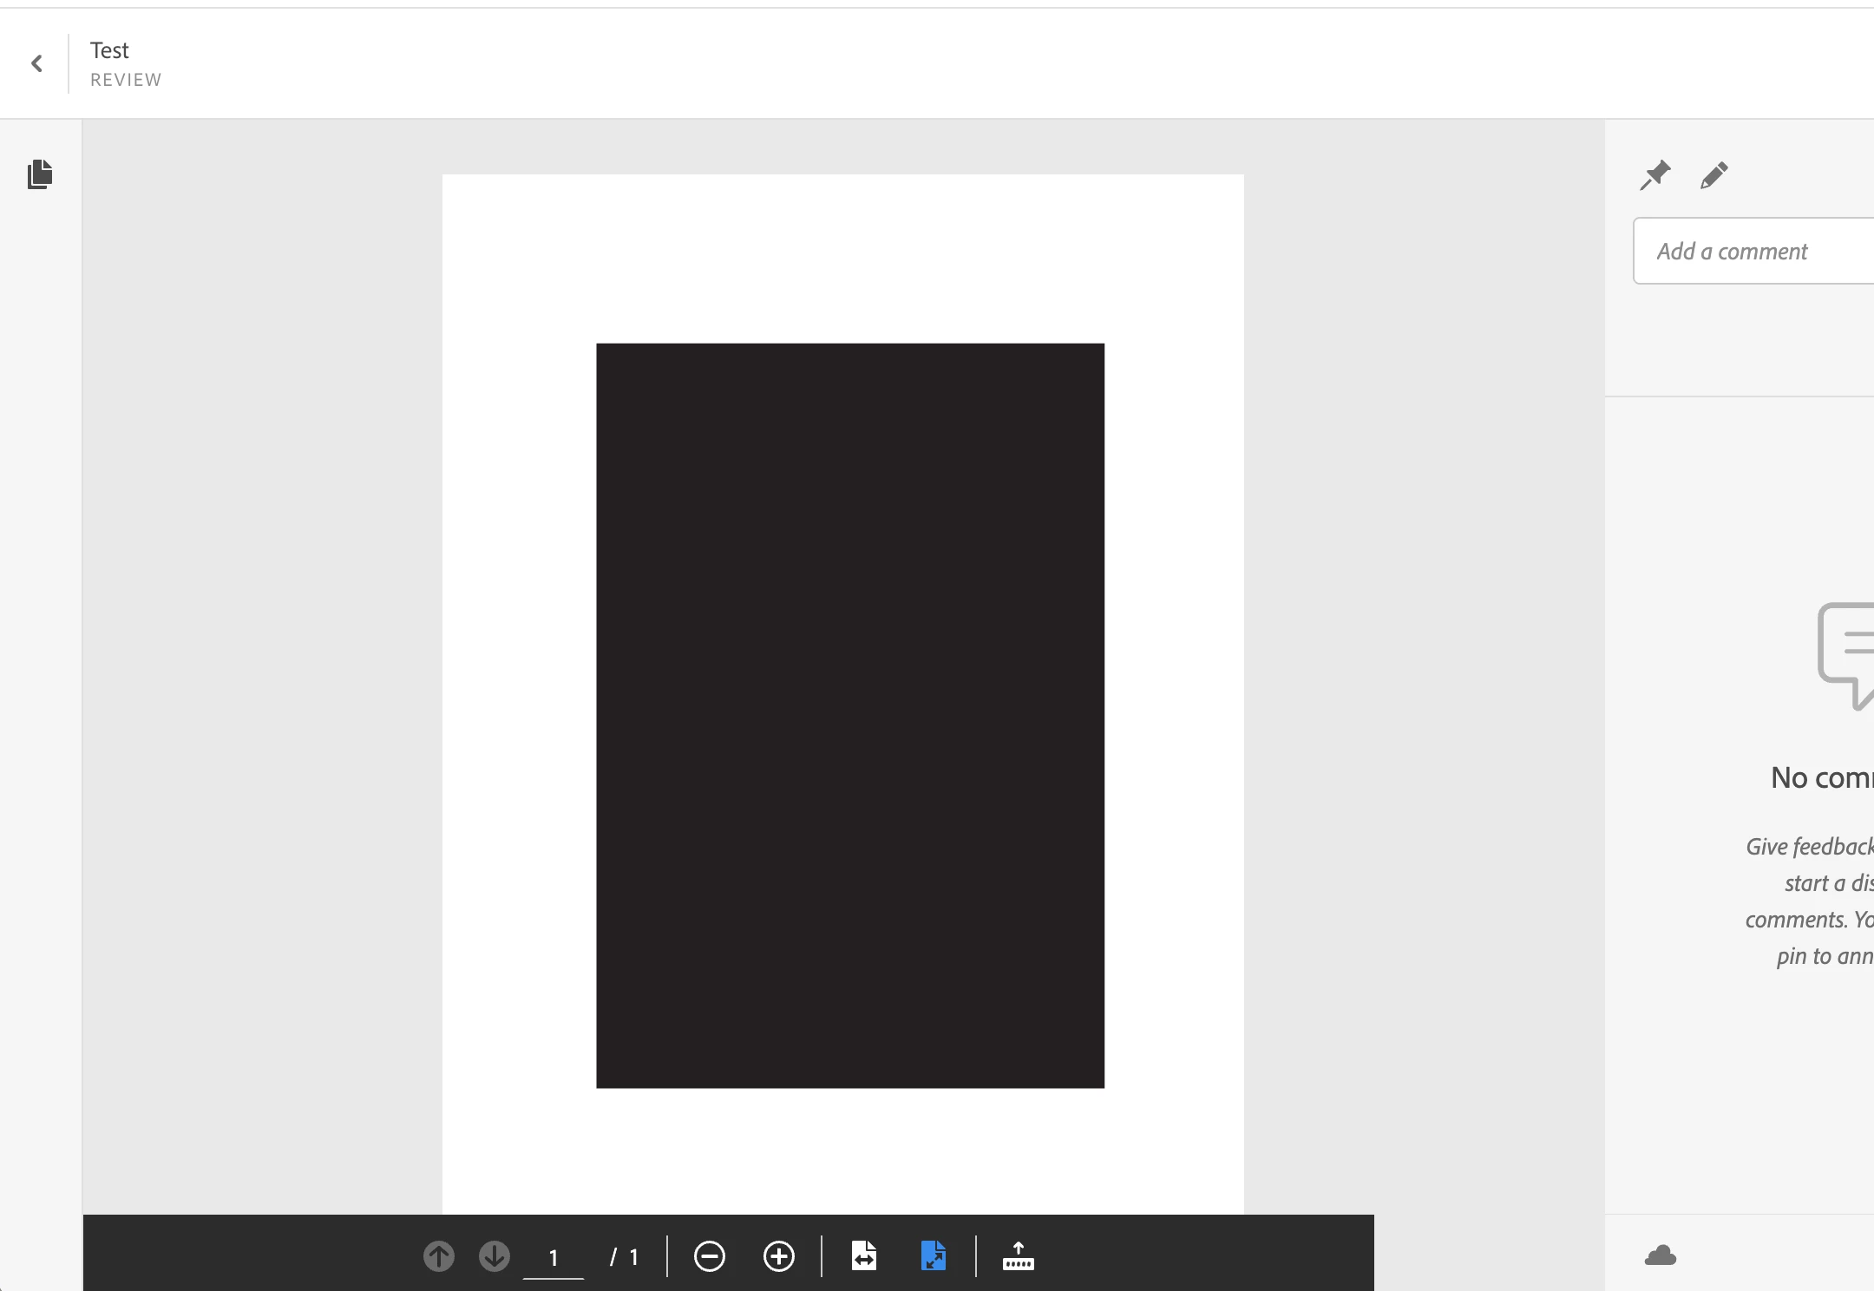Go back with the left chevron arrow
This screenshot has height=1291, width=1874.
point(36,63)
